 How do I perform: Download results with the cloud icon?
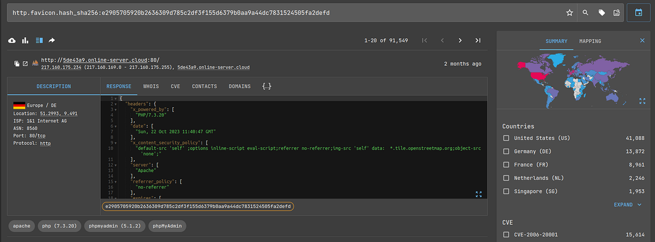click(x=12, y=41)
